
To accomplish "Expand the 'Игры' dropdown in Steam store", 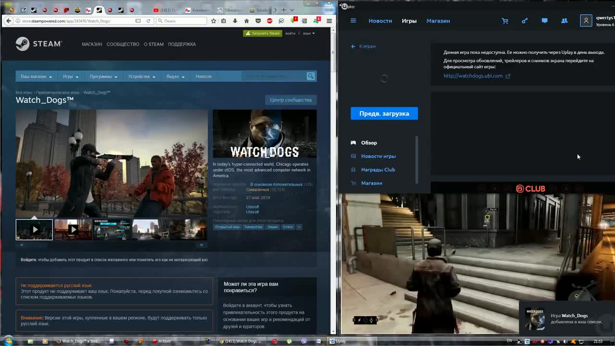I will click(x=70, y=76).
